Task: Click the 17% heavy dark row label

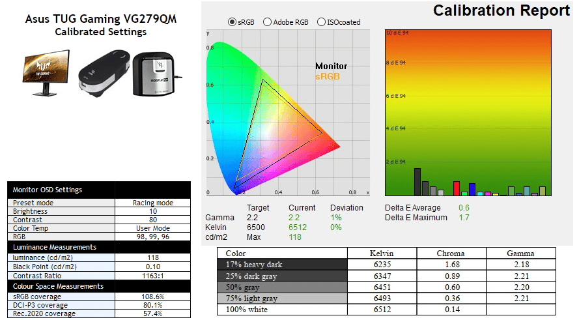Action: (x=254, y=265)
